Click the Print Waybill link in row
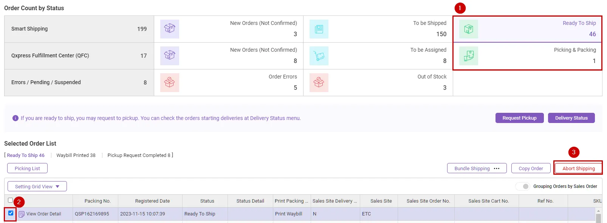Screen dimensions: 607x223 point(288,214)
